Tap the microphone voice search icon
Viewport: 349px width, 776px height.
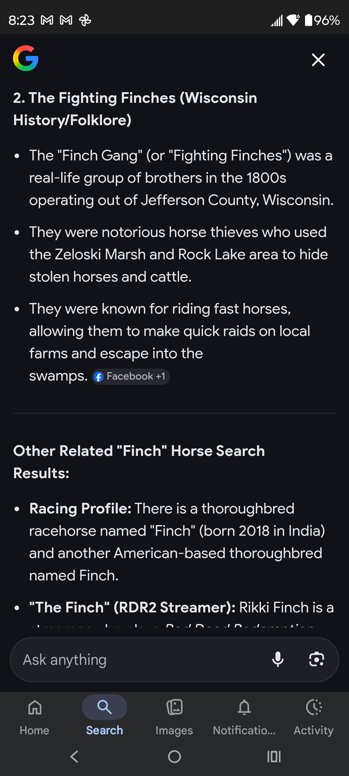278,660
